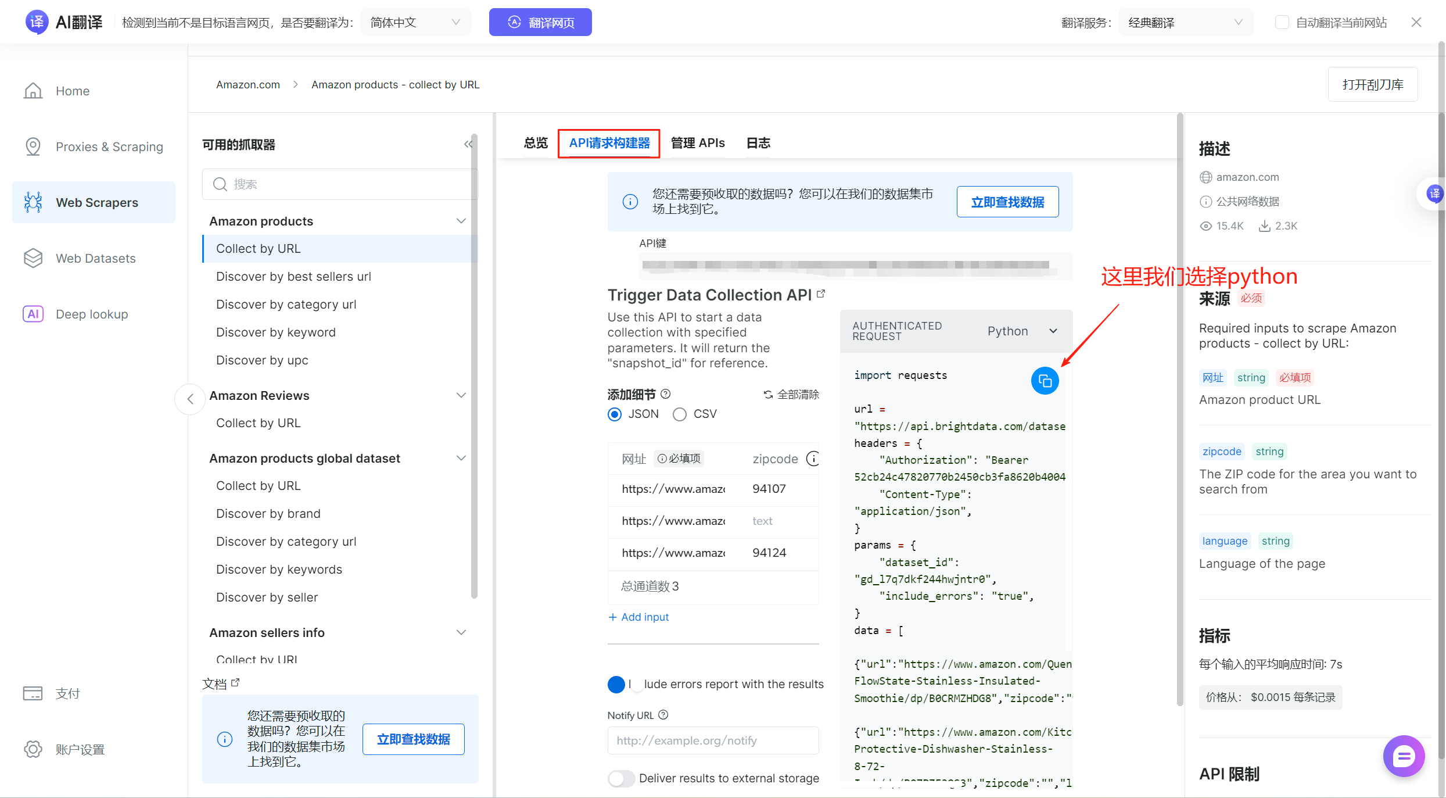Select the JSON radio button
Viewport: 1446px width, 798px height.
pyautogui.click(x=614, y=414)
